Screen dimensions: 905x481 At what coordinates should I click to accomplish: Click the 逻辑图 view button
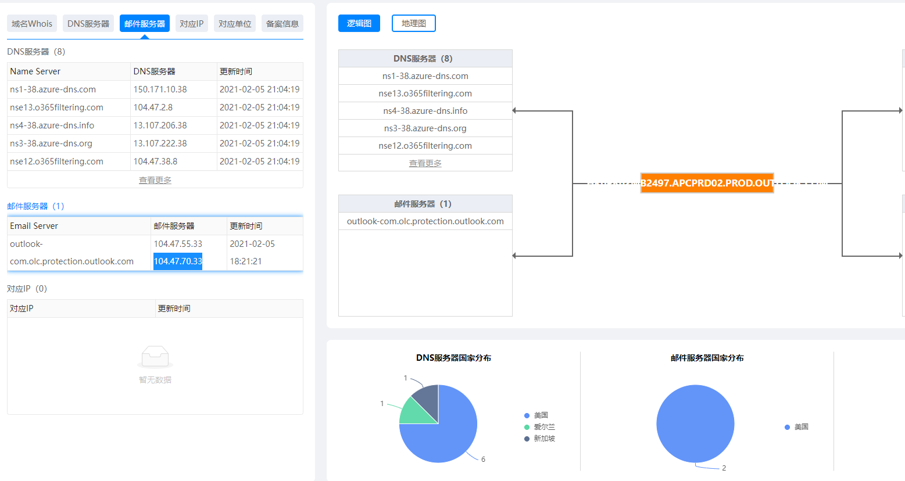359,23
